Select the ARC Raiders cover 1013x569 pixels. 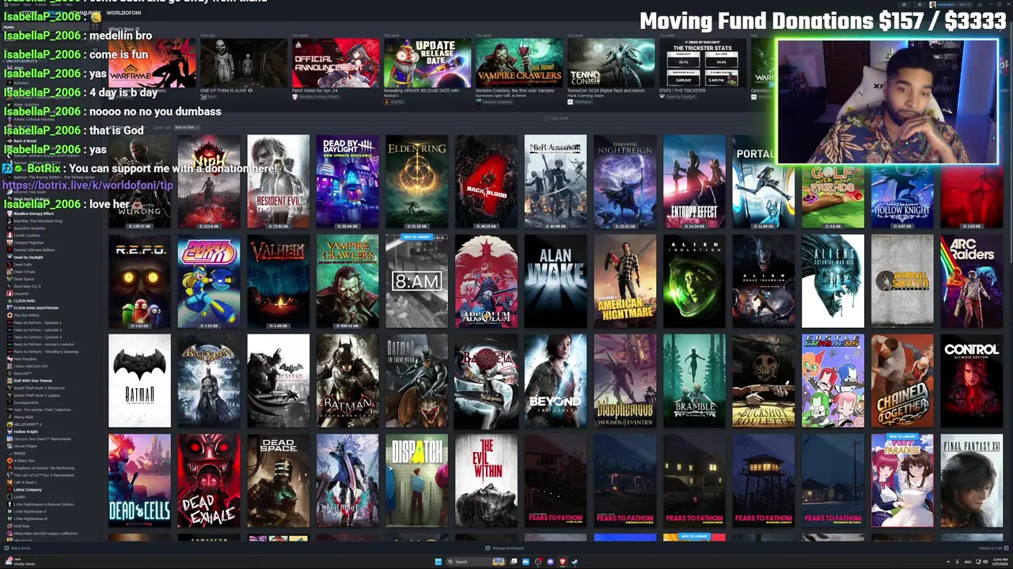tap(972, 281)
